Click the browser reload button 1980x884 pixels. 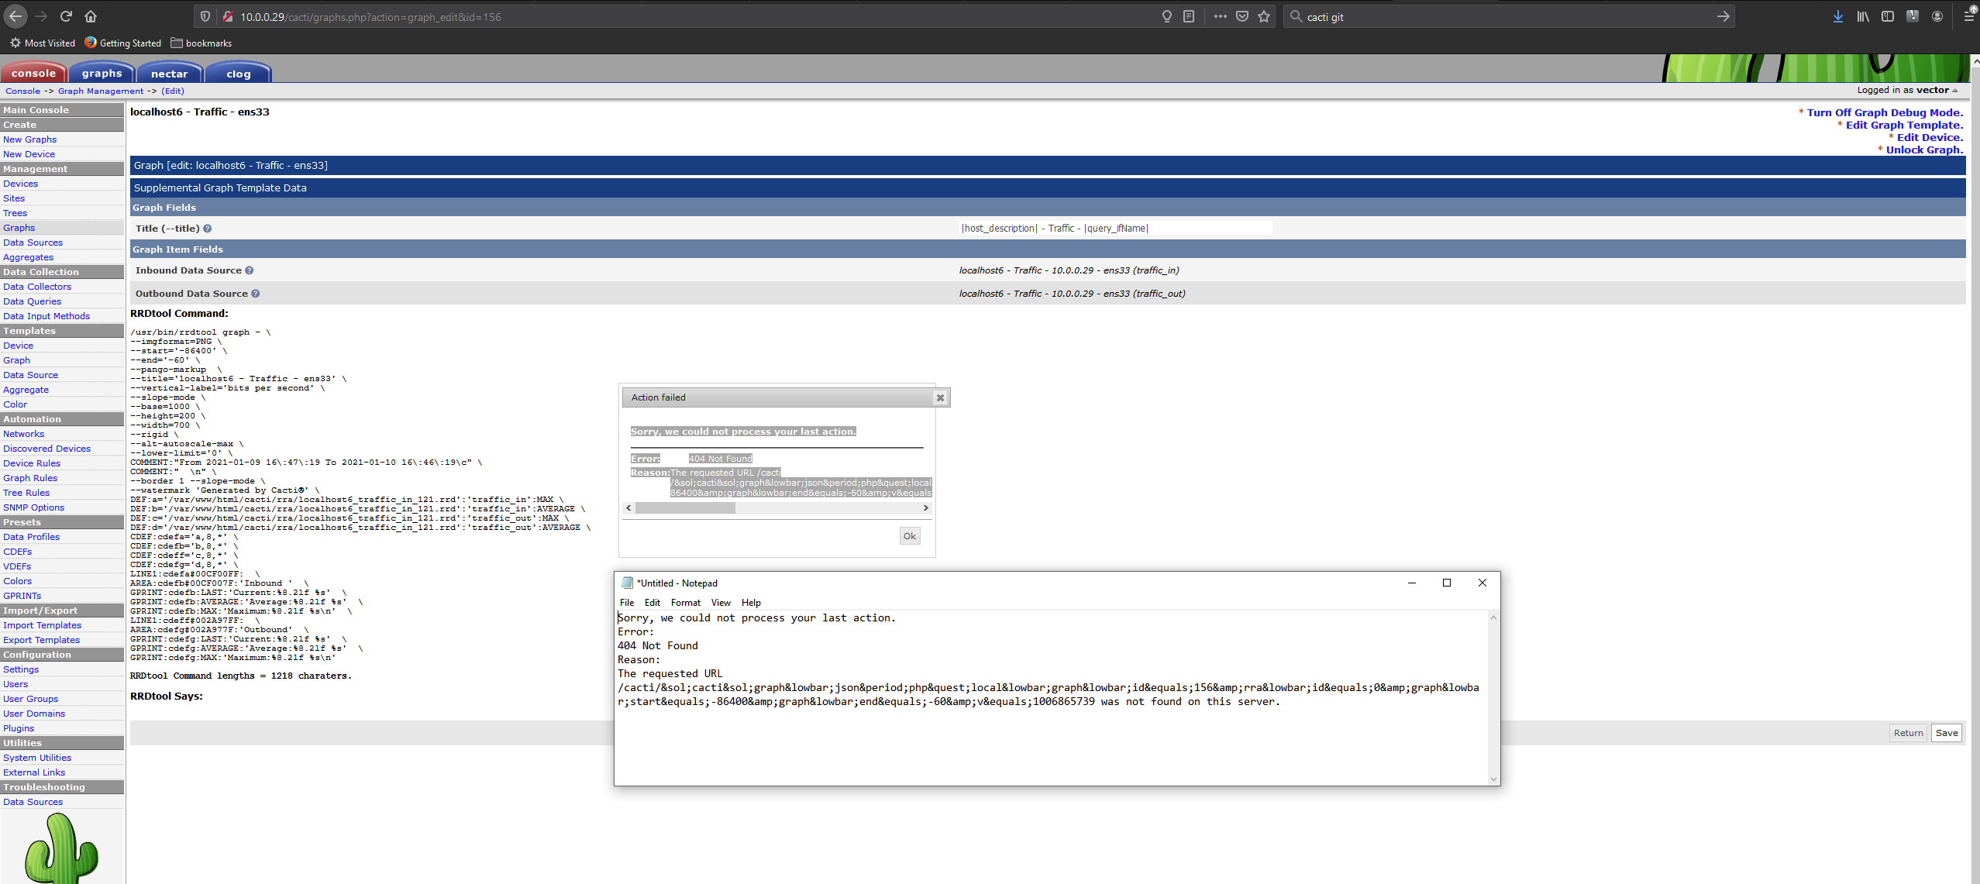click(66, 16)
